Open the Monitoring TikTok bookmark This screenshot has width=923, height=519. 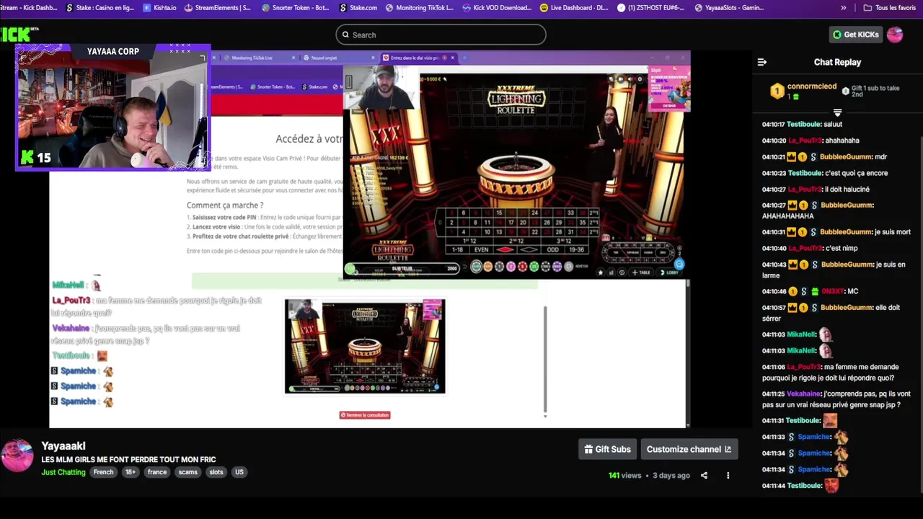point(419,8)
